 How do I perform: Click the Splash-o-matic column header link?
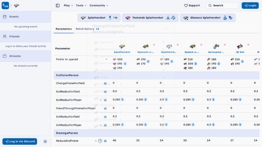click(192, 52)
